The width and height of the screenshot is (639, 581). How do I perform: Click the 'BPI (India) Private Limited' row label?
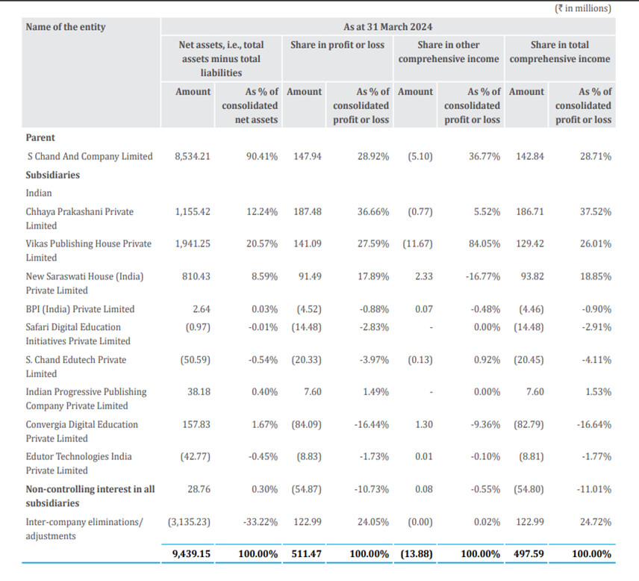(80, 309)
